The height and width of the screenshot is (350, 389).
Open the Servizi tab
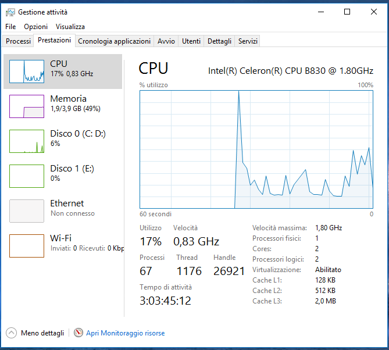click(248, 41)
